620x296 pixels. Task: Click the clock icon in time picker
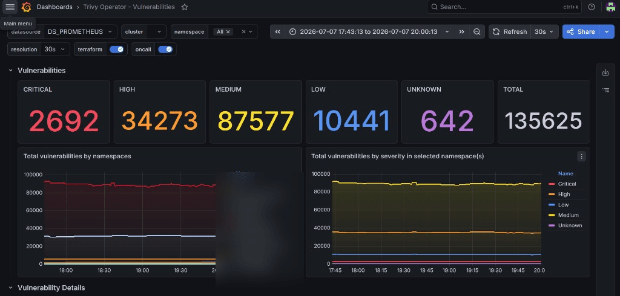[292, 31]
